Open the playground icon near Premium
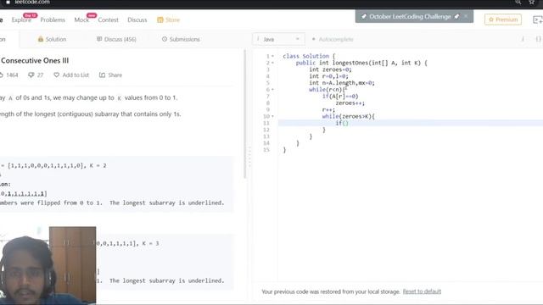Viewport: 543px width, 305px height. 537,19
